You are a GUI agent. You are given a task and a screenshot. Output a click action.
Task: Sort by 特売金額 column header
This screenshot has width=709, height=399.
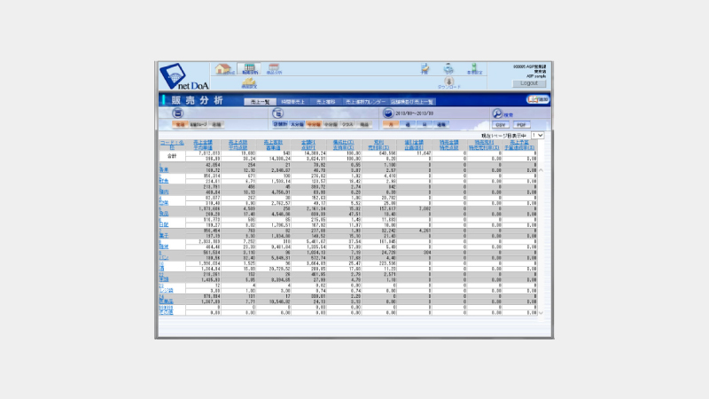click(449, 143)
